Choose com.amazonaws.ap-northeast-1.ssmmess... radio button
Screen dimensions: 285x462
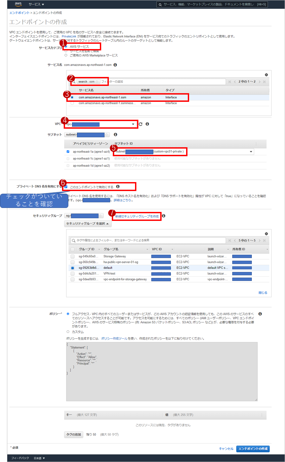point(72,103)
